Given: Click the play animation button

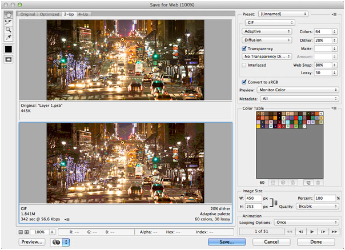Looking at the screenshot, I should point(313,231).
